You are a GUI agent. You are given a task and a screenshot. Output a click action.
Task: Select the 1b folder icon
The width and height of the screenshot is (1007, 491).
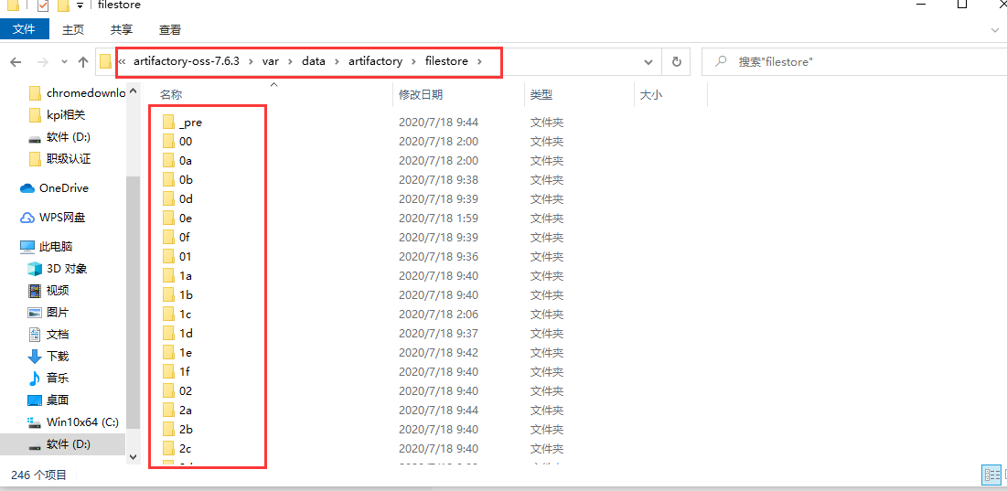point(169,295)
